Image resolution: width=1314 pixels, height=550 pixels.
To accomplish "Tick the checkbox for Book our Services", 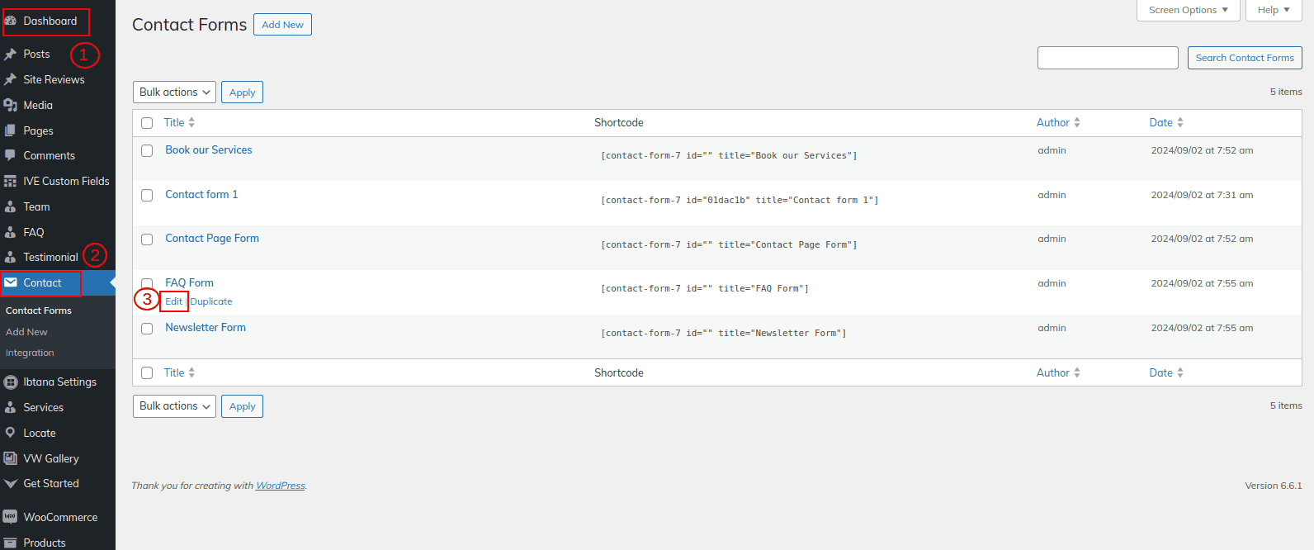I will (x=147, y=151).
